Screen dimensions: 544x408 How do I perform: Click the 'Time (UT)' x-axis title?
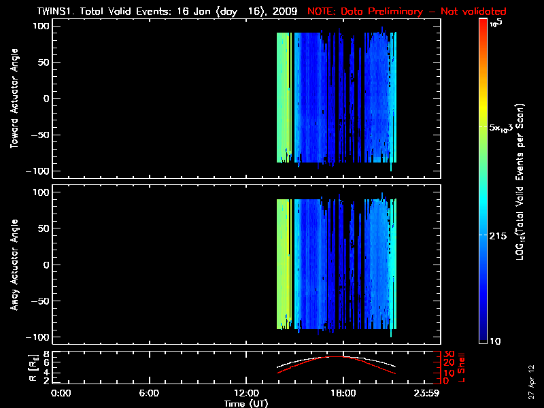pyautogui.click(x=249, y=403)
